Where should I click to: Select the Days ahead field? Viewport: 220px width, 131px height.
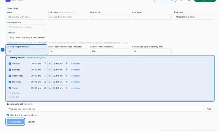(x=152, y=51)
